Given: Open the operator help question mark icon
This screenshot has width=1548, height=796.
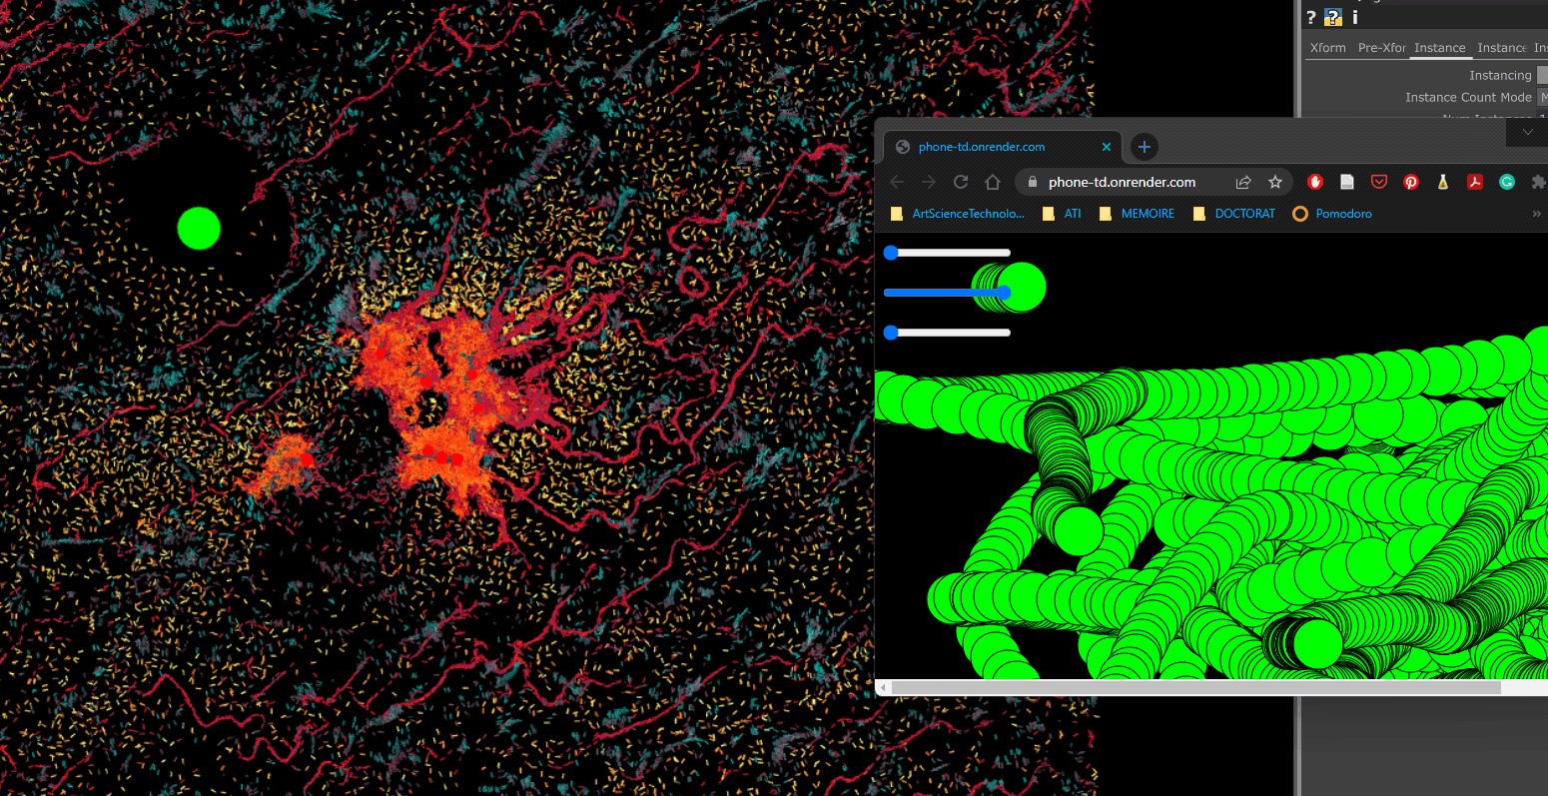Looking at the screenshot, I should coord(1311,17).
